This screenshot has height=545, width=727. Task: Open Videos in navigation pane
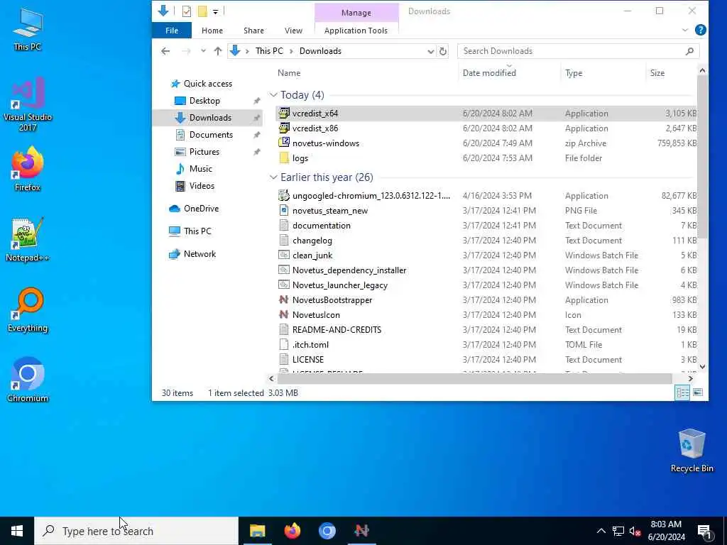(202, 186)
